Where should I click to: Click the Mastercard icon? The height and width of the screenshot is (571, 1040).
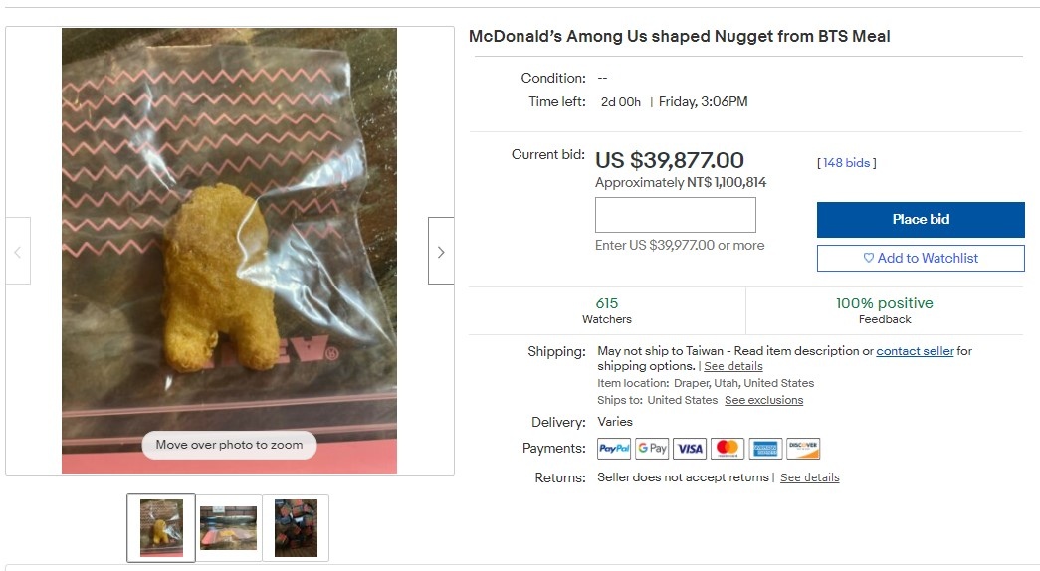tap(728, 449)
